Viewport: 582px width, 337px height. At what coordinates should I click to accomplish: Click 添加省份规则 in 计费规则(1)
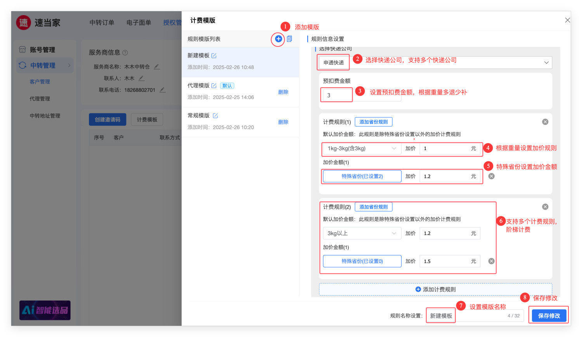click(373, 122)
